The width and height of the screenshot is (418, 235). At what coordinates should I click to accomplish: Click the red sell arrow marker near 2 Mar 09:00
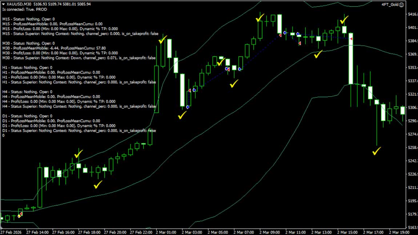[x=280, y=36]
